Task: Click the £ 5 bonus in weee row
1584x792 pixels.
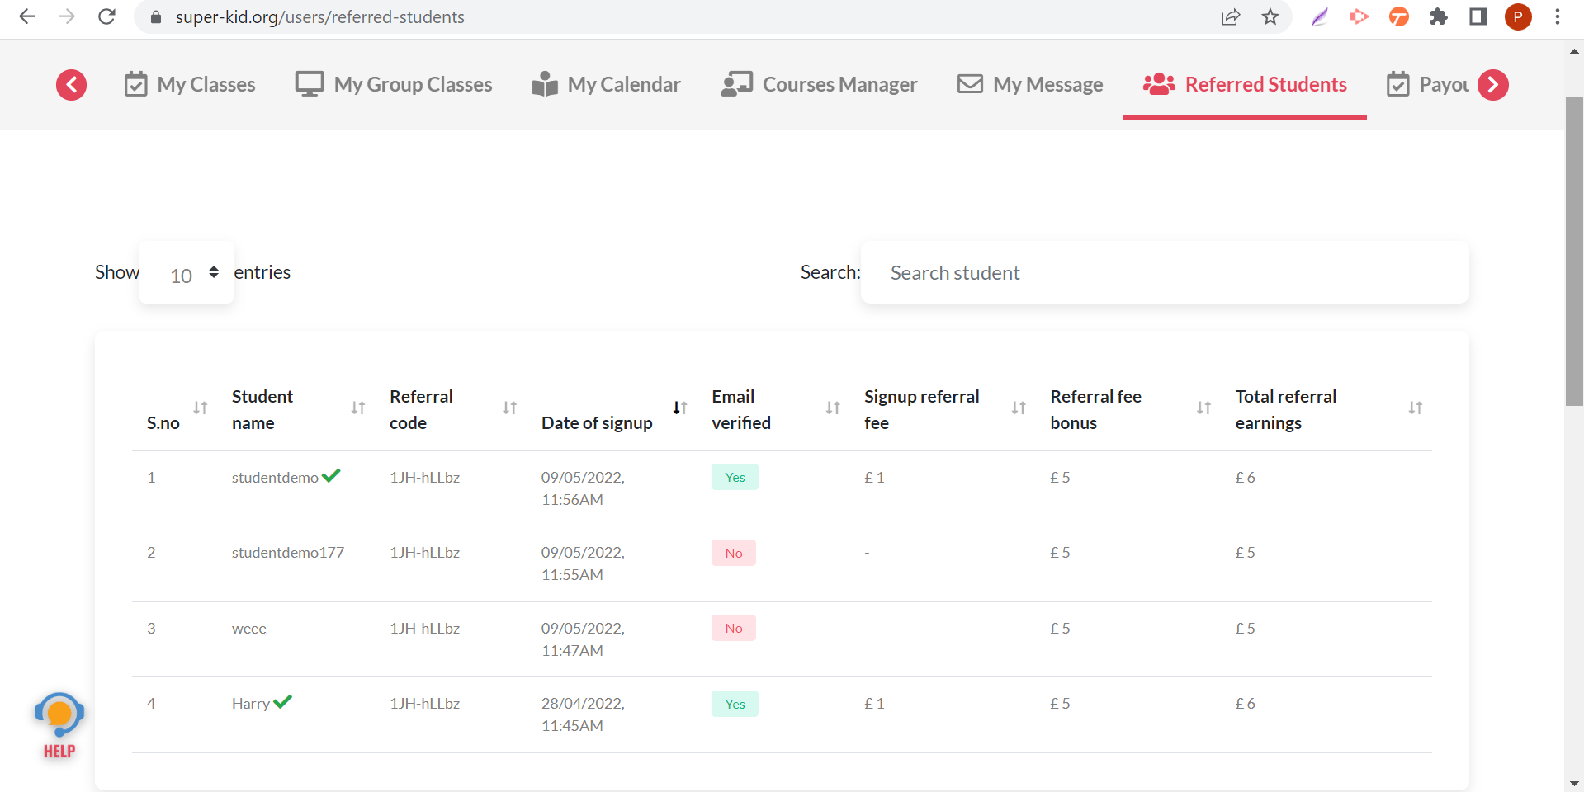Action: pos(1060,629)
